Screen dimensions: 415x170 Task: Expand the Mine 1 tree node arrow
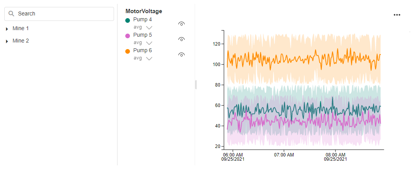pos(7,29)
